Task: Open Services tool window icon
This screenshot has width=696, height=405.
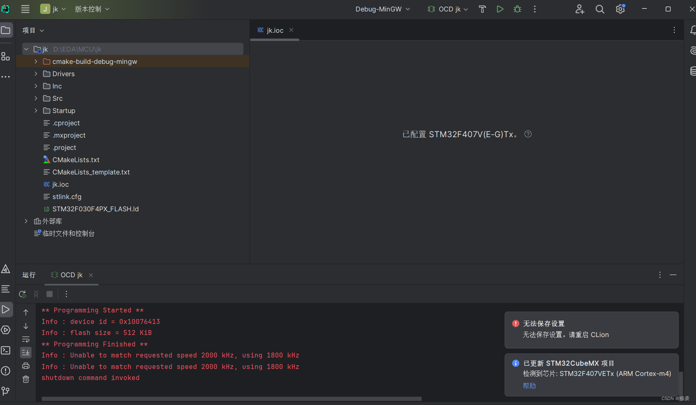Action: (6, 330)
